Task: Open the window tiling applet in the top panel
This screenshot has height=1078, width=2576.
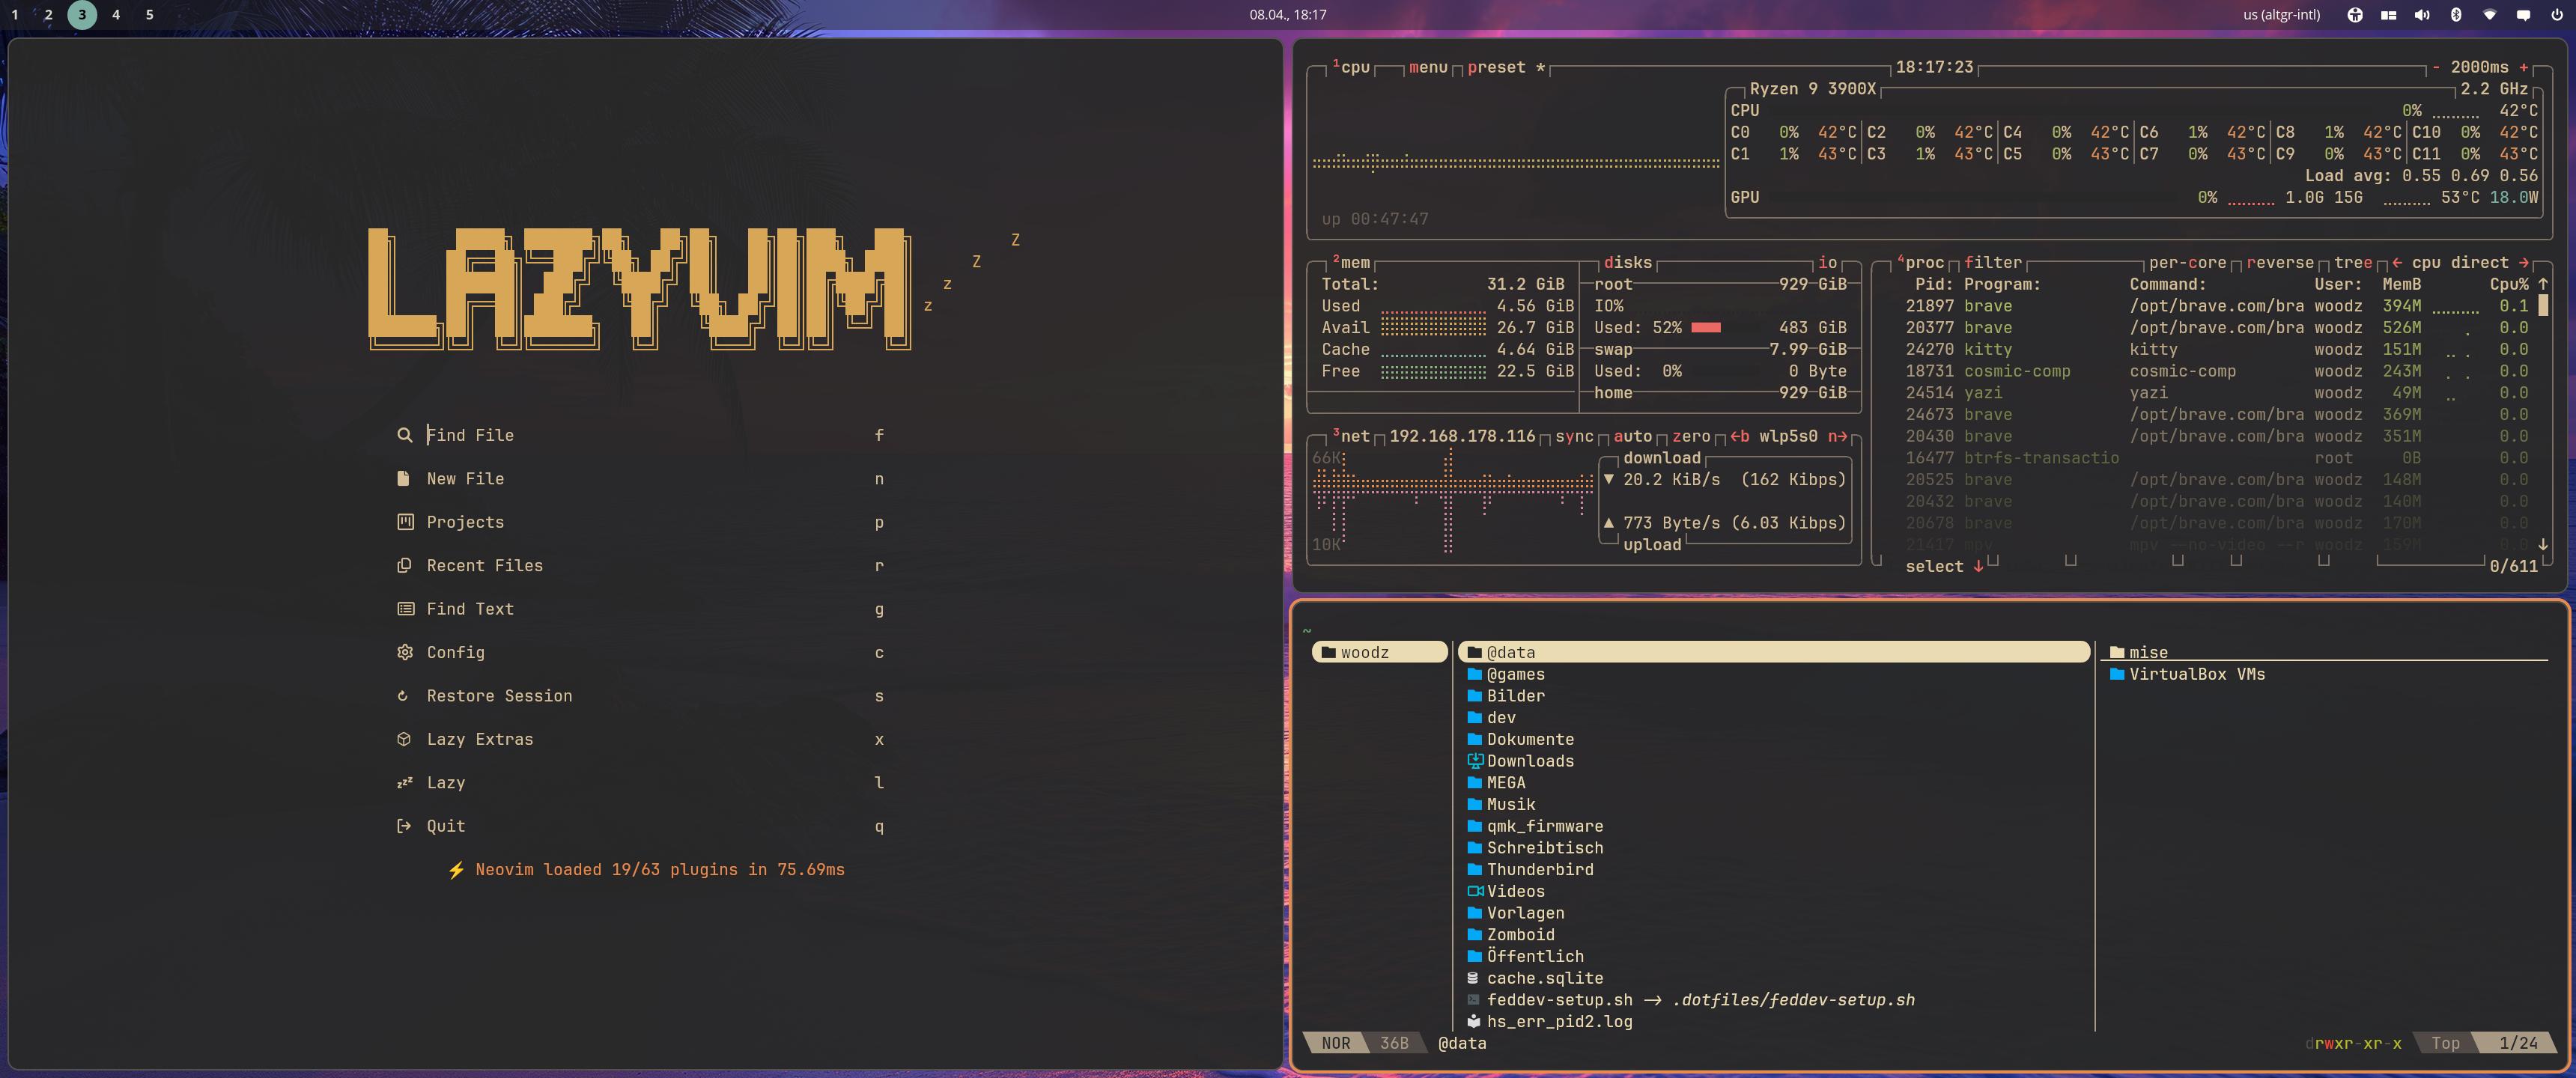Action: click(2388, 15)
